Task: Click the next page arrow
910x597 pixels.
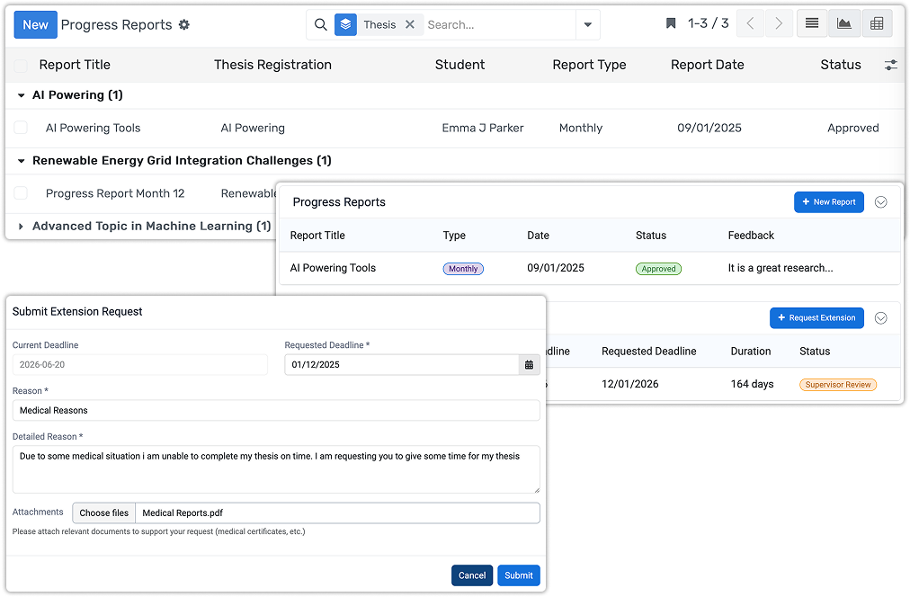Action: pyautogui.click(x=779, y=24)
